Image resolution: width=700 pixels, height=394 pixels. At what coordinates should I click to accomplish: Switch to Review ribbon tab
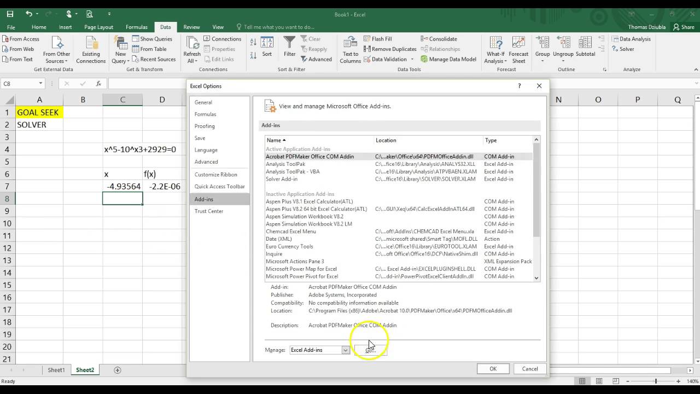(x=191, y=27)
